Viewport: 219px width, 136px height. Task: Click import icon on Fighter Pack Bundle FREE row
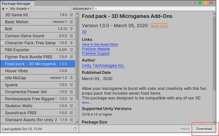click(x=72, y=57)
